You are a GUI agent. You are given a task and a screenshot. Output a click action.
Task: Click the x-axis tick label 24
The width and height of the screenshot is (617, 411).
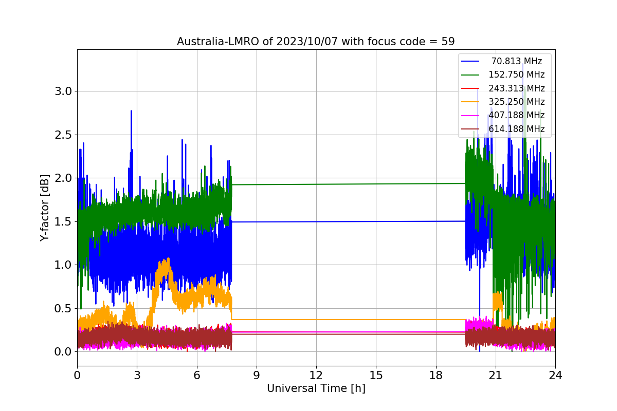(555, 376)
